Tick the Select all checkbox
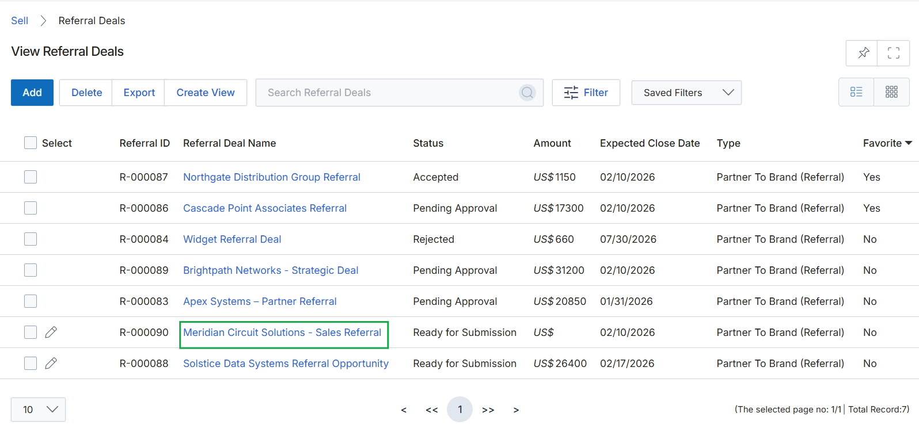This screenshot has height=432, width=919. tap(31, 143)
